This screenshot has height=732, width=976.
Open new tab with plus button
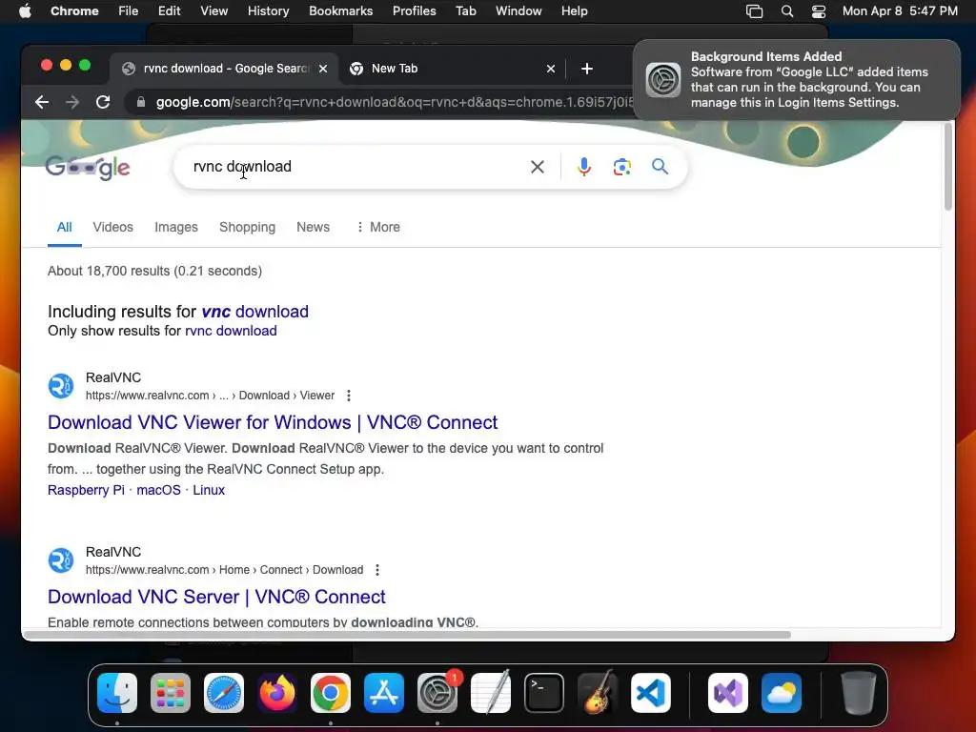tap(587, 69)
